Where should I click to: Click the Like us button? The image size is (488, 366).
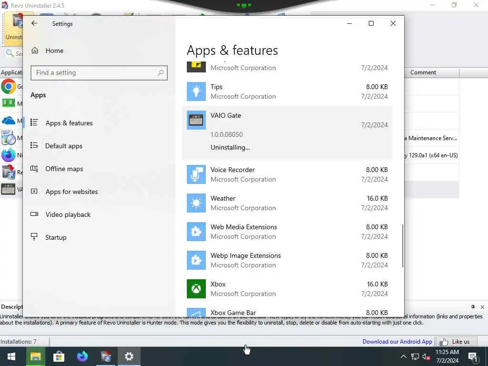[x=457, y=341]
